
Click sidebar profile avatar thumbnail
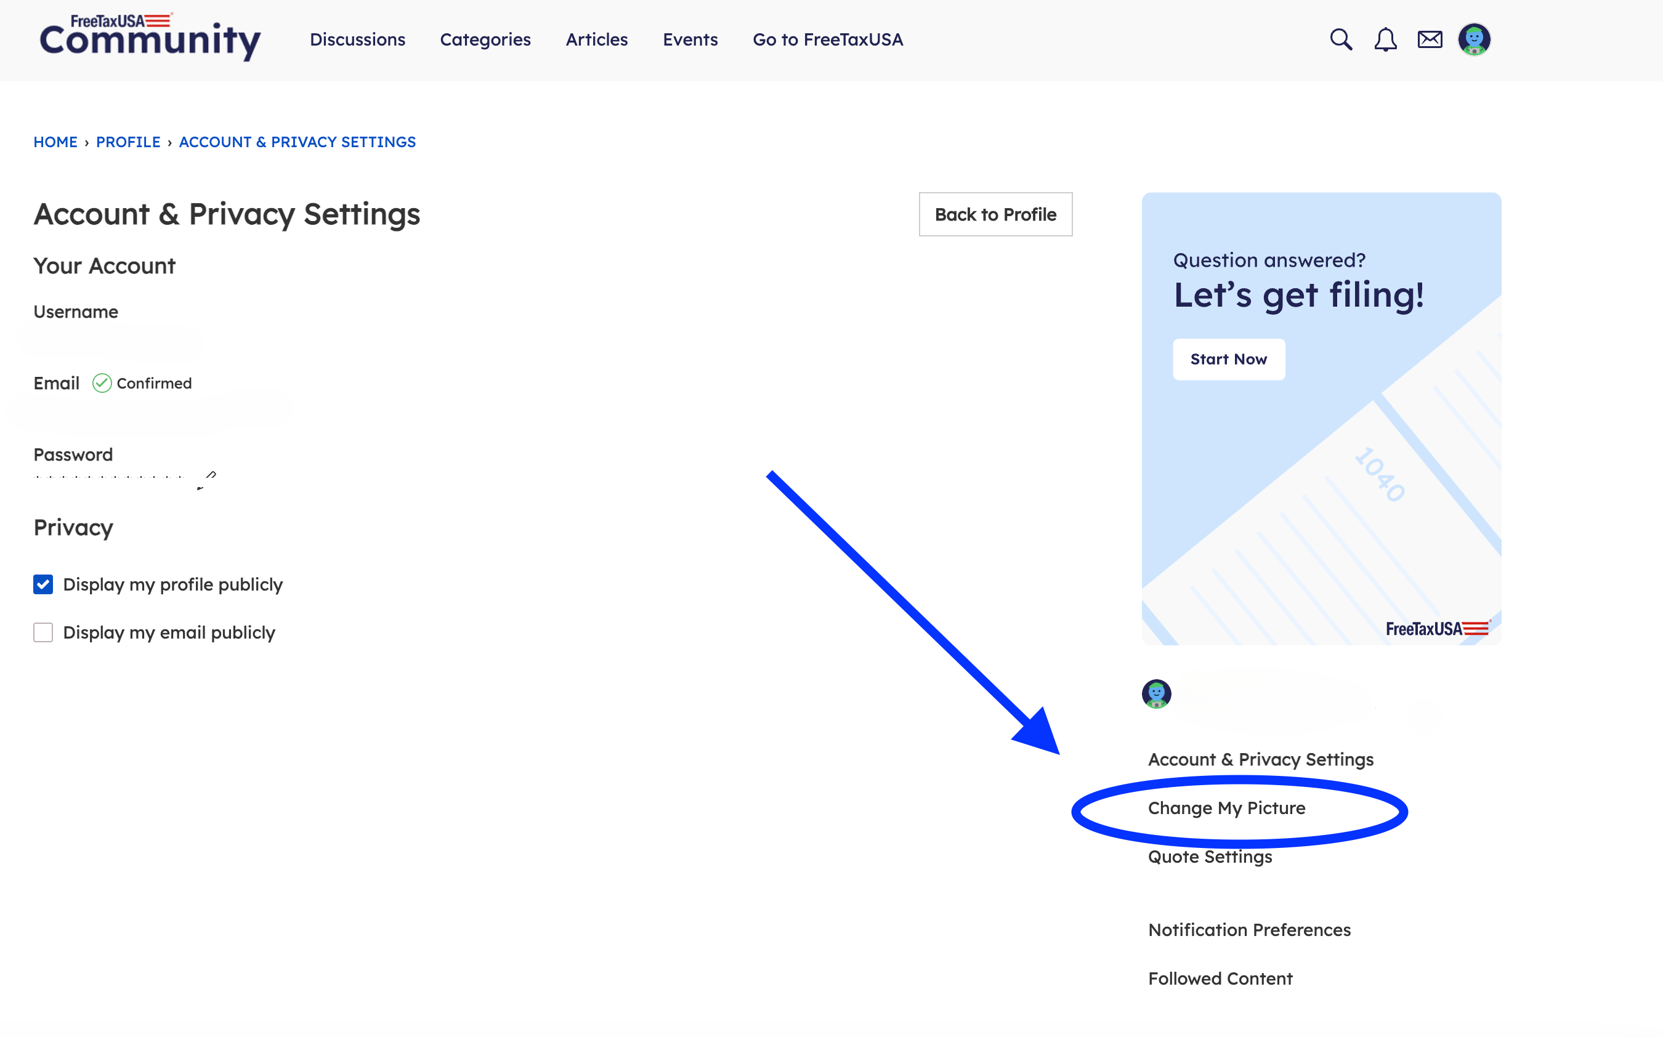point(1156,694)
